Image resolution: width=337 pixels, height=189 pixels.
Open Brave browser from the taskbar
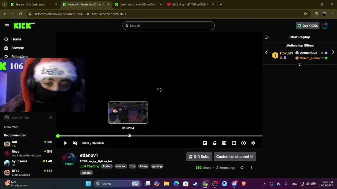pos(244,184)
